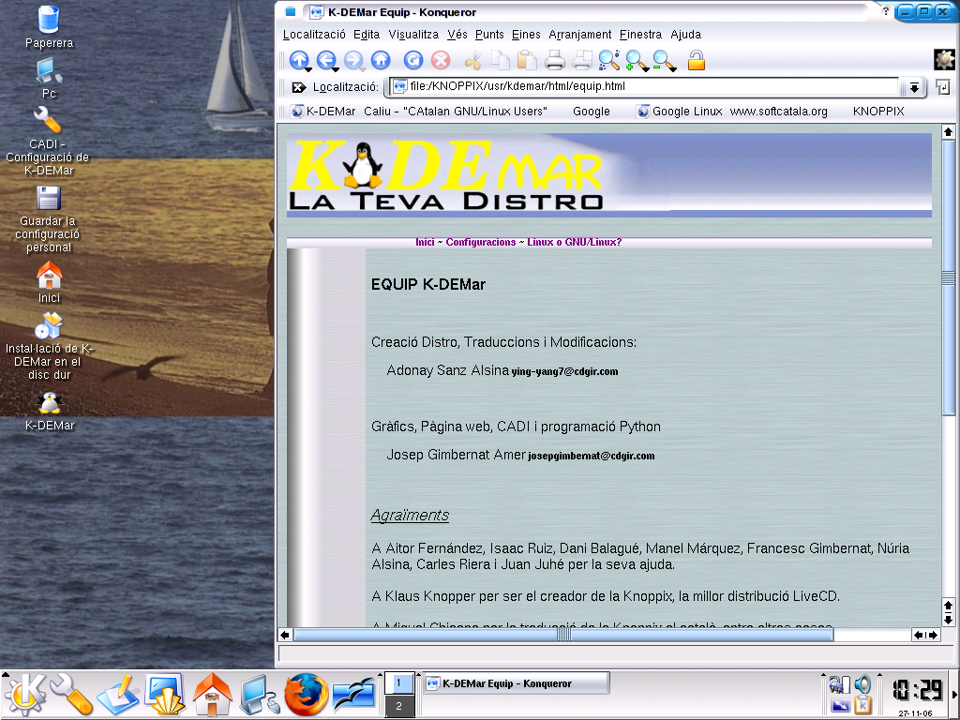Image resolution: width=960 pixels, height=720 pixels.
Task: Open the Inici home desktop icon
Action: tap(49, 282)
